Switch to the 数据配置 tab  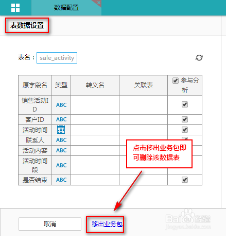[x=66, y=8]
